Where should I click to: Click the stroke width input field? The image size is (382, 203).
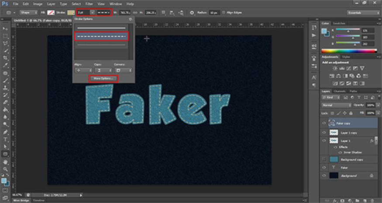tap(83, 13)
